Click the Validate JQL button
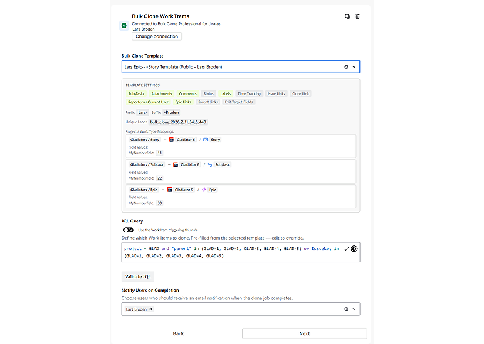Image resolution: width=484 pixels, height=344 pixels. pyautogui.click(x=138, y=276)
